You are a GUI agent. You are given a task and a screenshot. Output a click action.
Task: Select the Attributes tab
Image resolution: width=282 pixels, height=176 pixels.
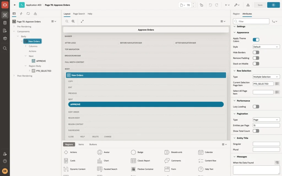(247, 14)
